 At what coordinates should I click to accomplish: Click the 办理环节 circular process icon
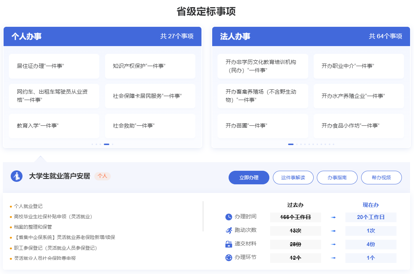pos(229,258)
